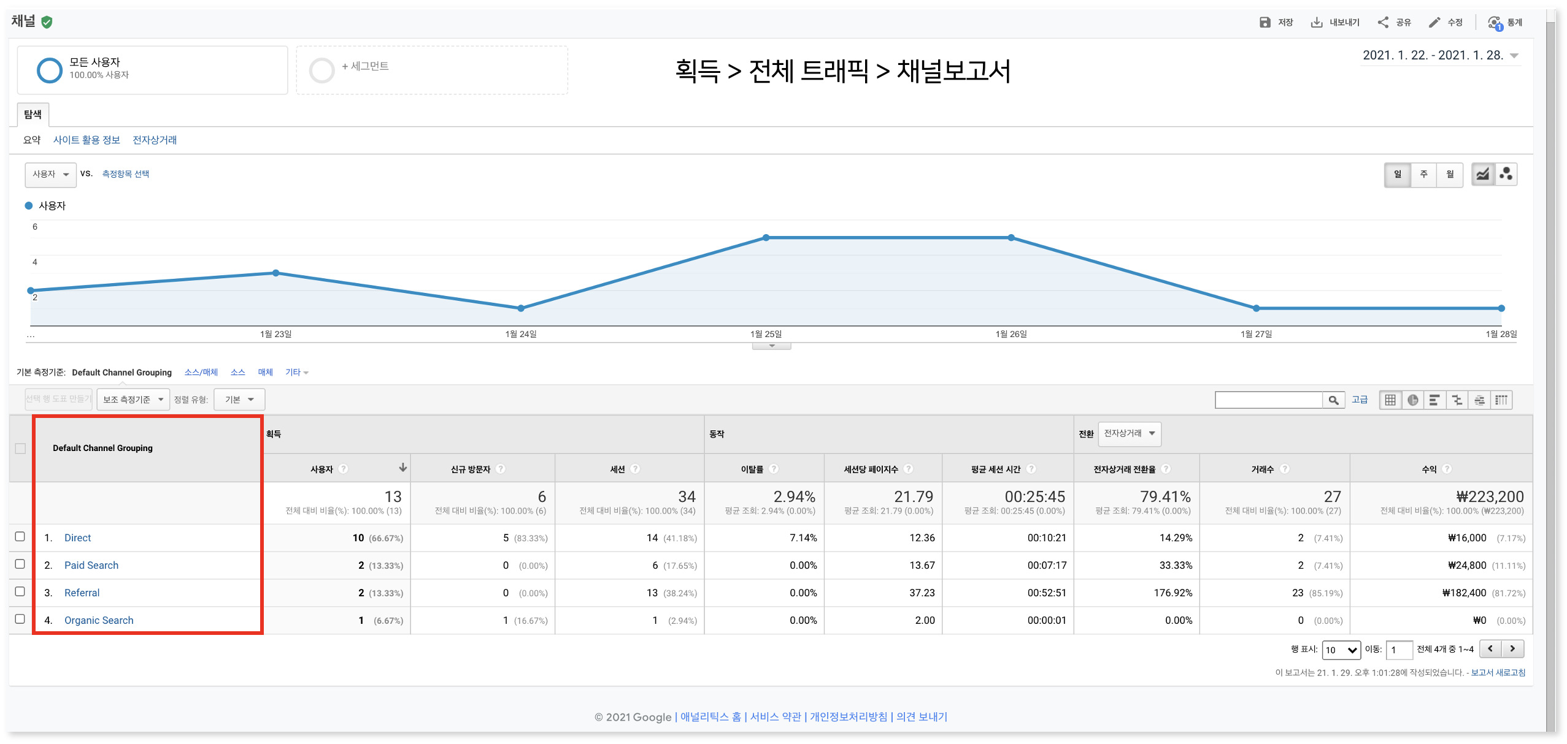Click 보고서 새로고침 link
The width and height of the screenshot is (1567, 744).
(x=1498, y=672)
